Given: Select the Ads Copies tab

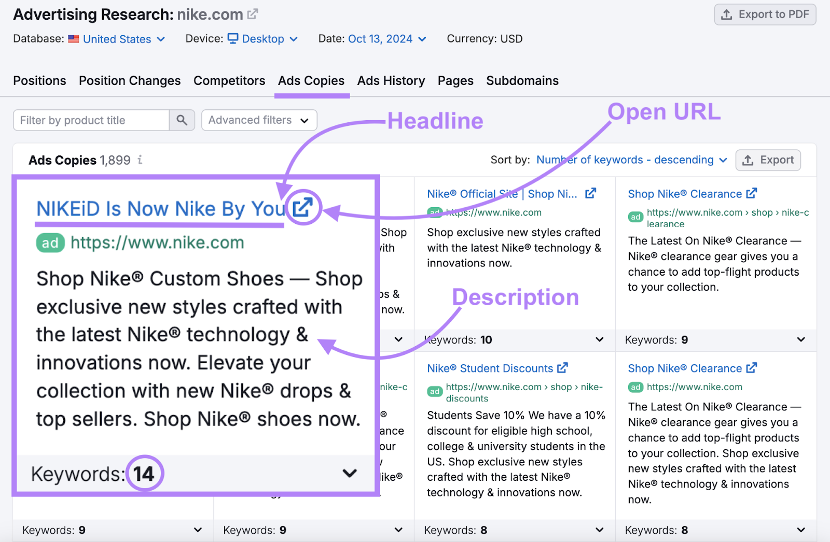Looking at the screenshot, I should (x=311, y=81).
